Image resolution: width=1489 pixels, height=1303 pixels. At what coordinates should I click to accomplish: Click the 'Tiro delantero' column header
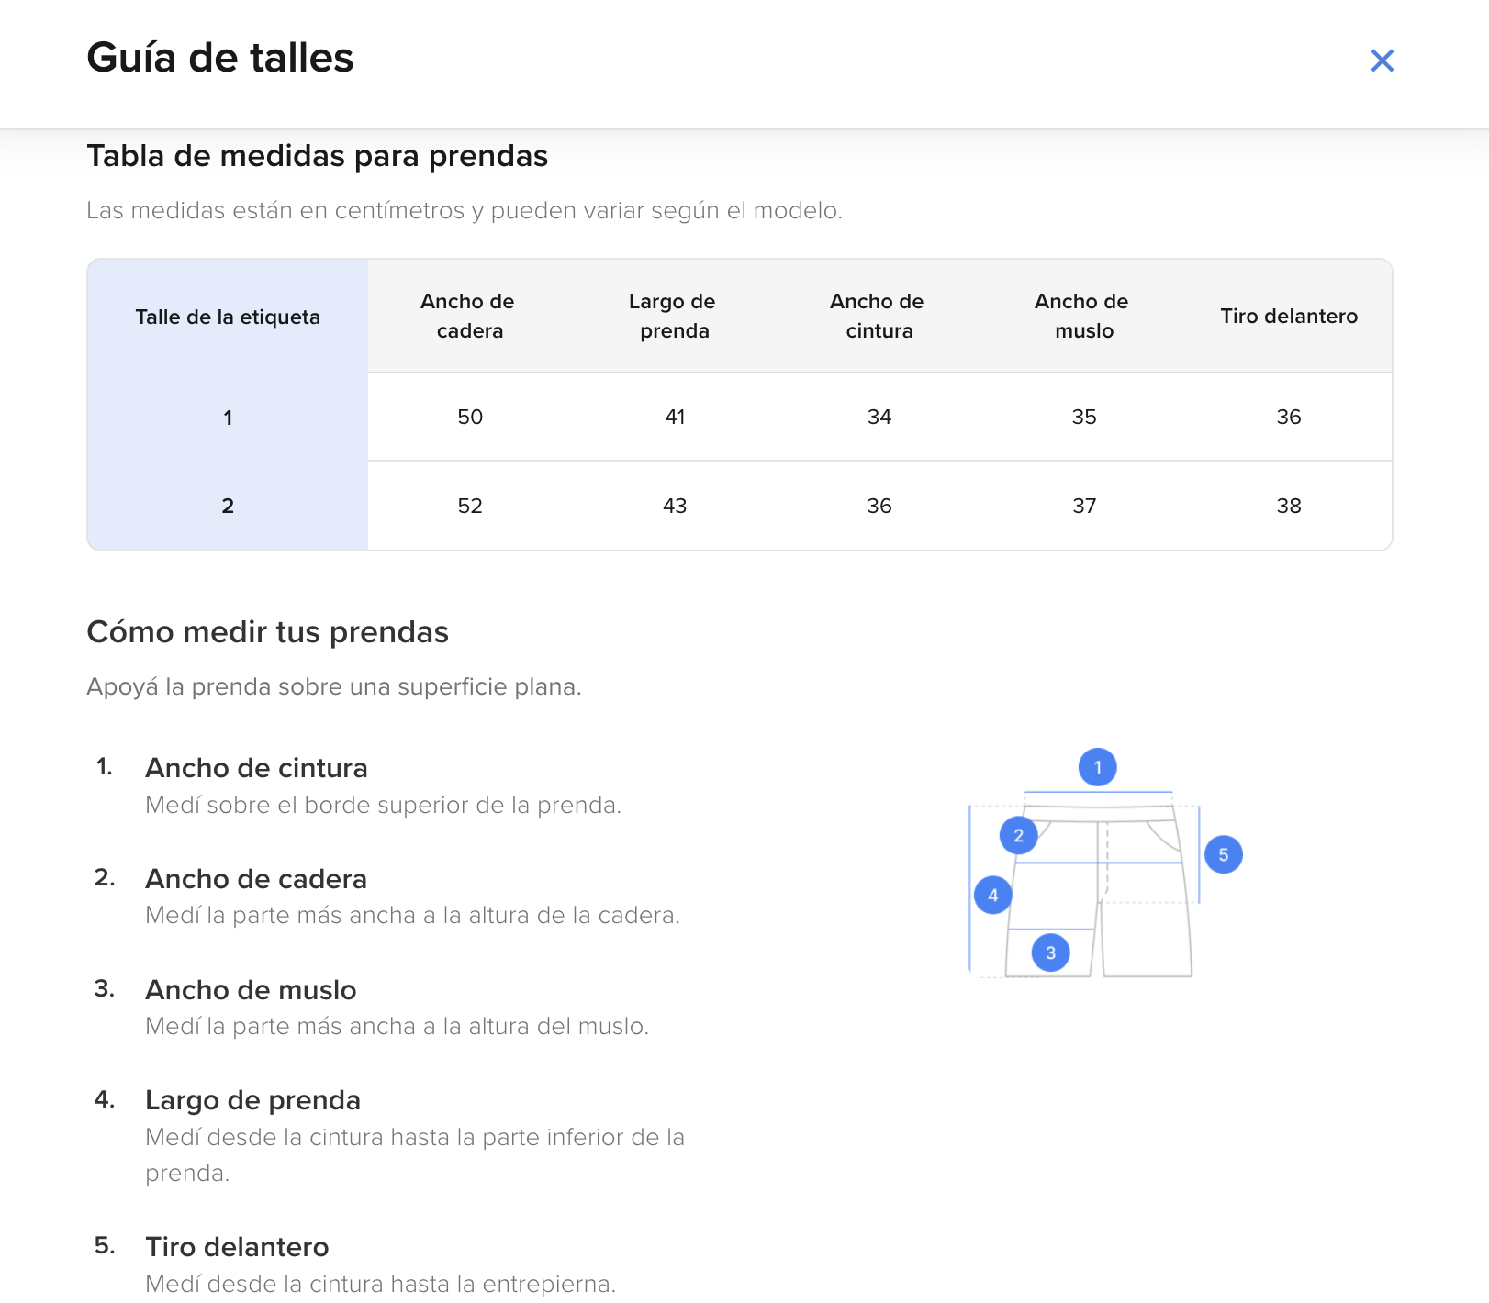(1288, 316)
